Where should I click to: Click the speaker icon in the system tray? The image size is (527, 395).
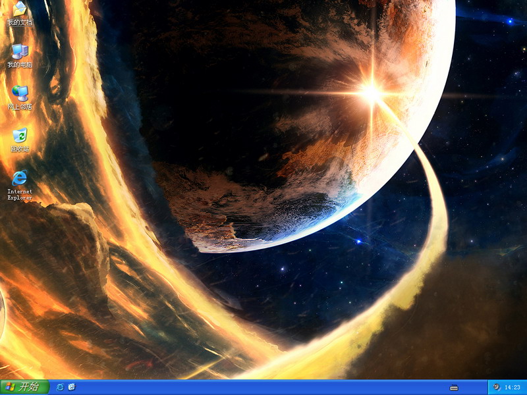point(495,387)
